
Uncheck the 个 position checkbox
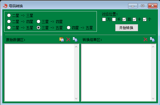144,19
